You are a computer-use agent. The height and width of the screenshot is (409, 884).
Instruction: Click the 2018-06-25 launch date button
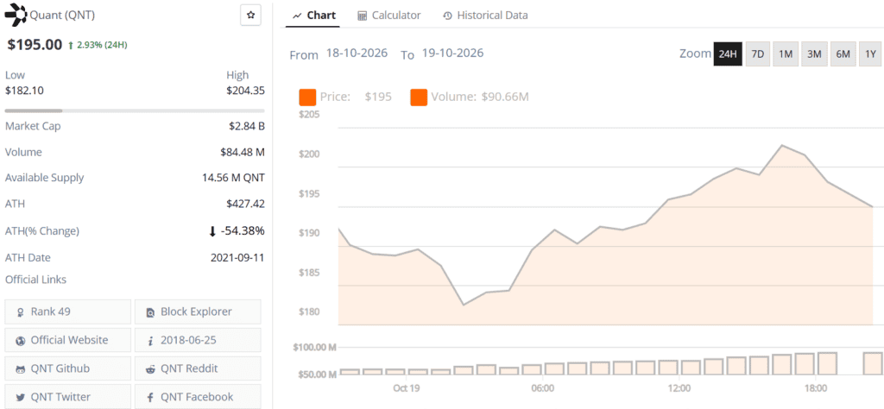(198, 341)
